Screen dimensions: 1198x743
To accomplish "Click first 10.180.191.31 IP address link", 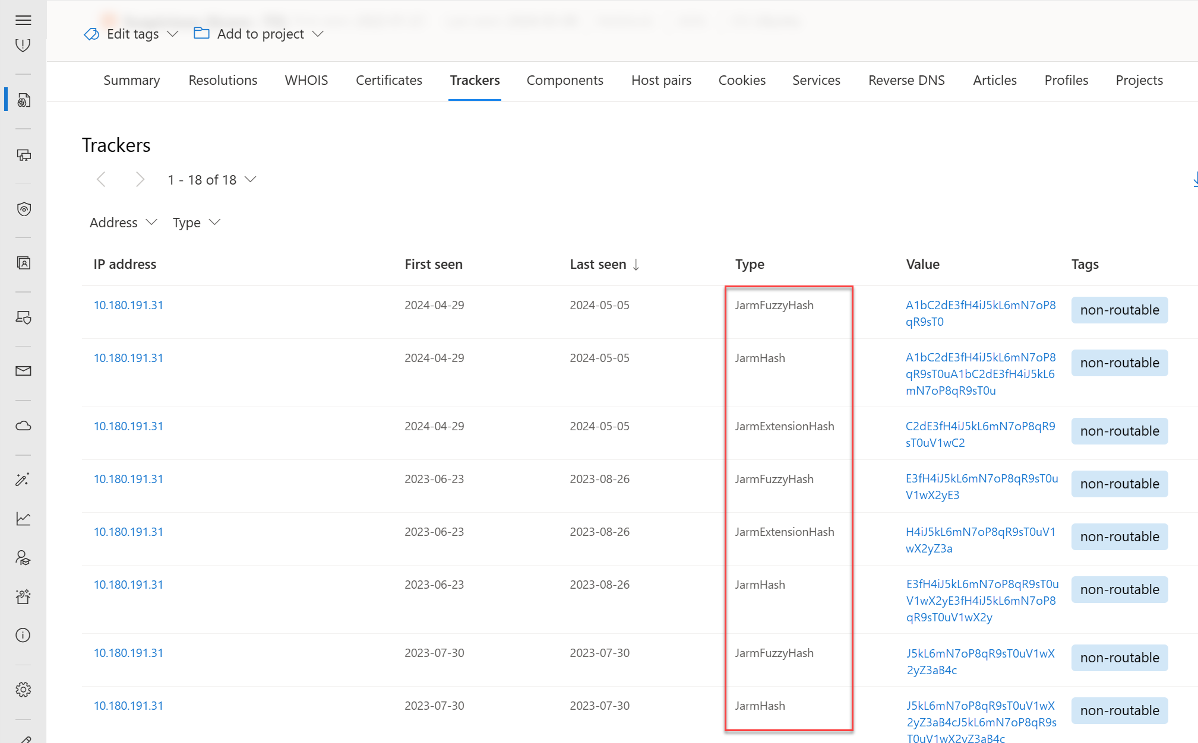I will pyautogui.click(x=128, y=305).
